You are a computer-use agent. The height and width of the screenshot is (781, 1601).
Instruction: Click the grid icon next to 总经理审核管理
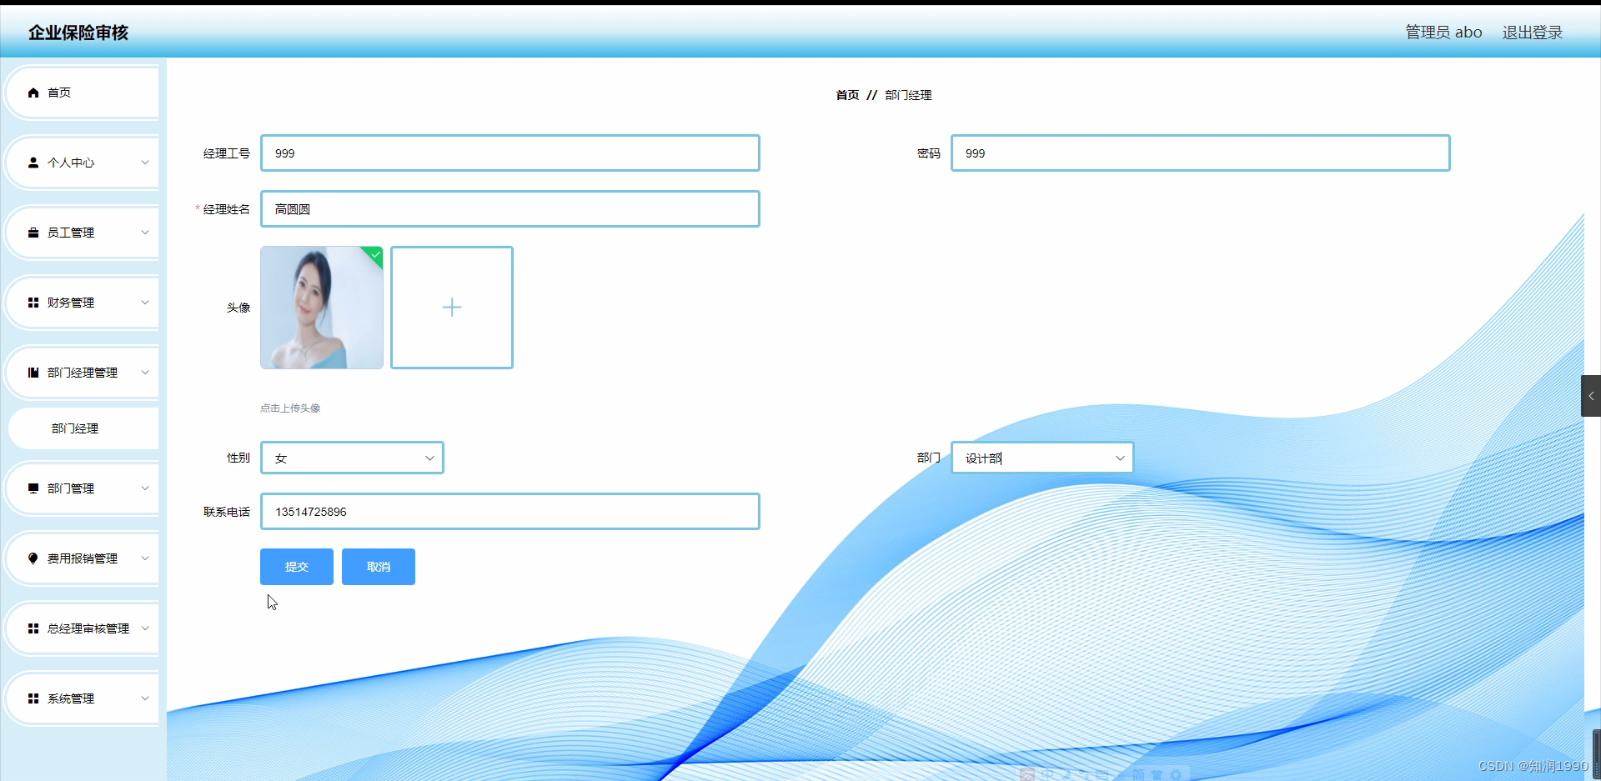tap(33, 628)
